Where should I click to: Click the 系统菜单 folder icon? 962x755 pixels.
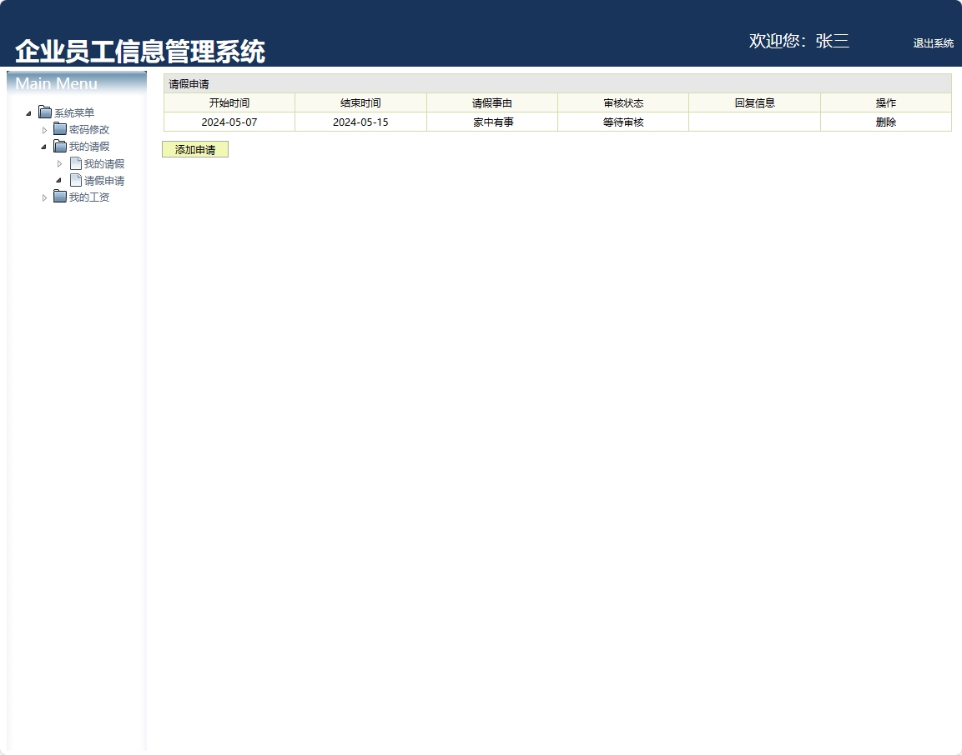click(x=43, y=112)
